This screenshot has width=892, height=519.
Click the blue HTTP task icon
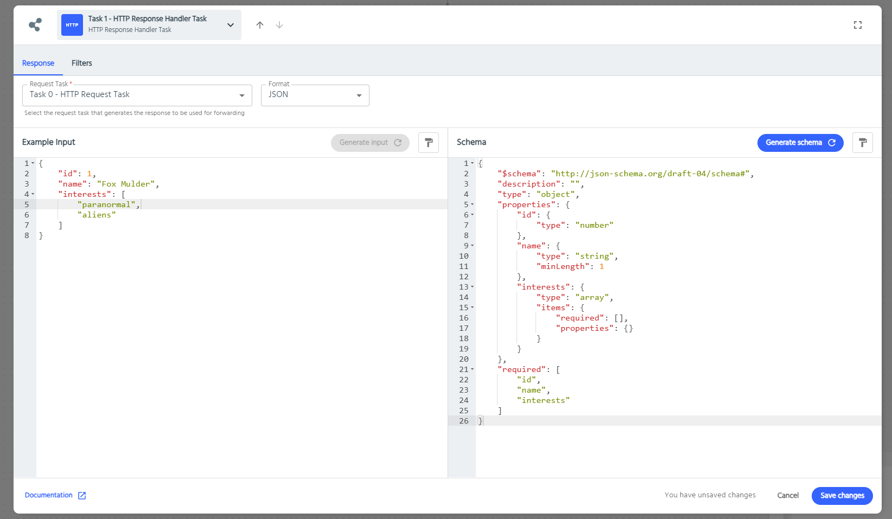point(72,25)
